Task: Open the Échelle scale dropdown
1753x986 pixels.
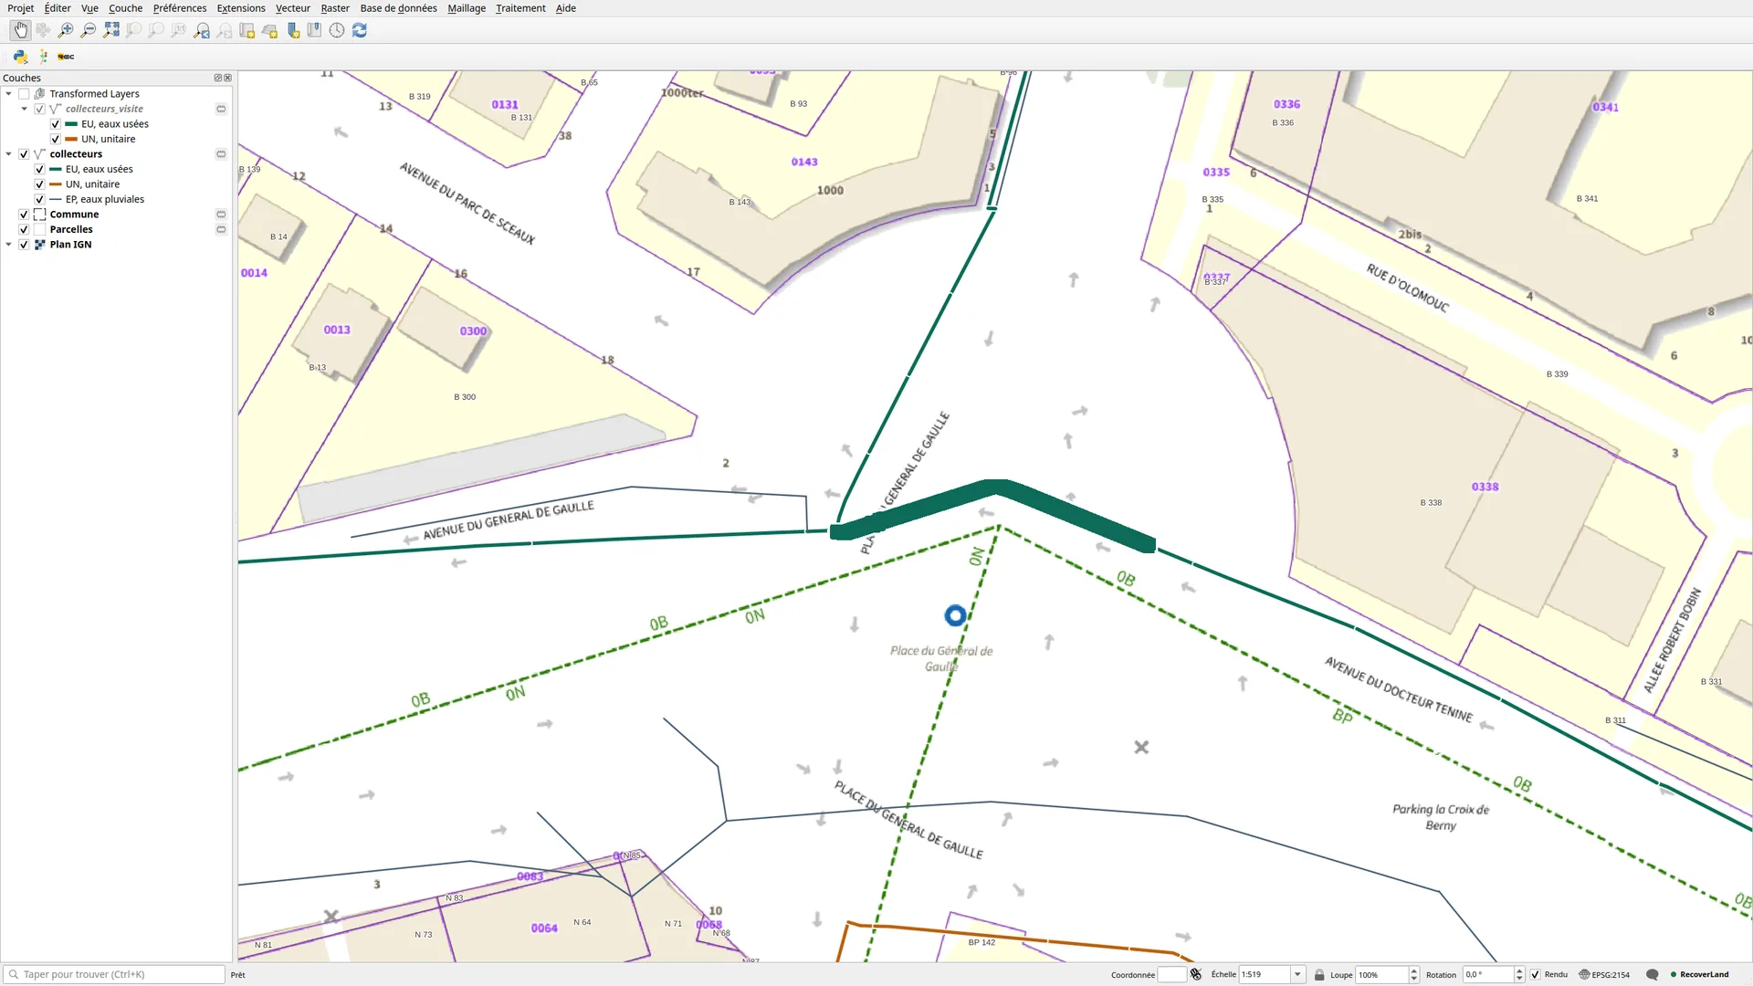Action: click(1297, 974)
